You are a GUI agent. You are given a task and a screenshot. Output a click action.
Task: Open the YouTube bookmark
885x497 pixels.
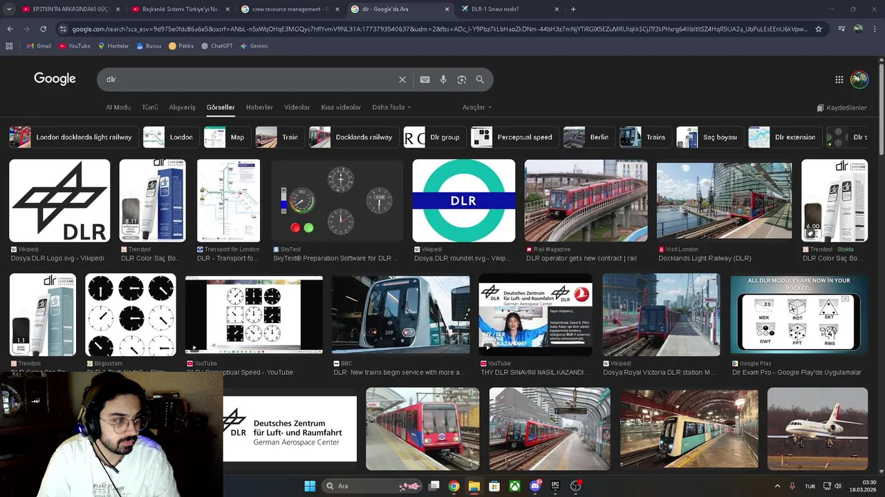[75, 46]
